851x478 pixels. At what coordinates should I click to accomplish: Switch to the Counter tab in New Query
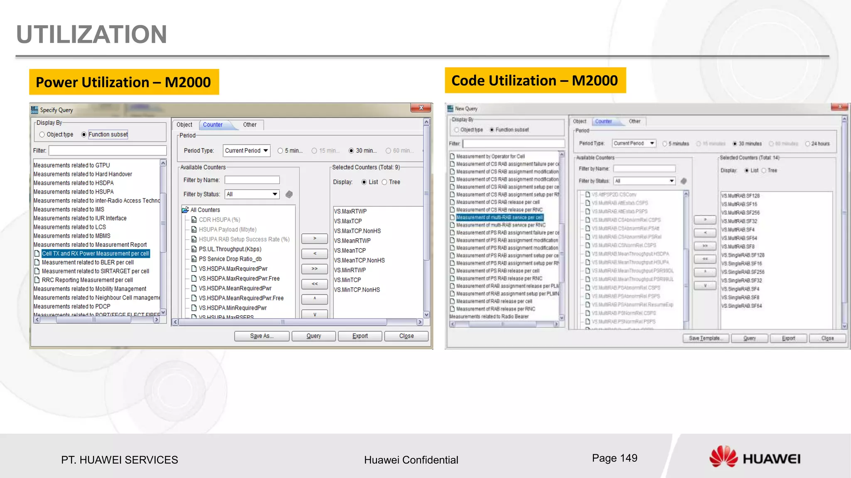(x=603, y=122)
